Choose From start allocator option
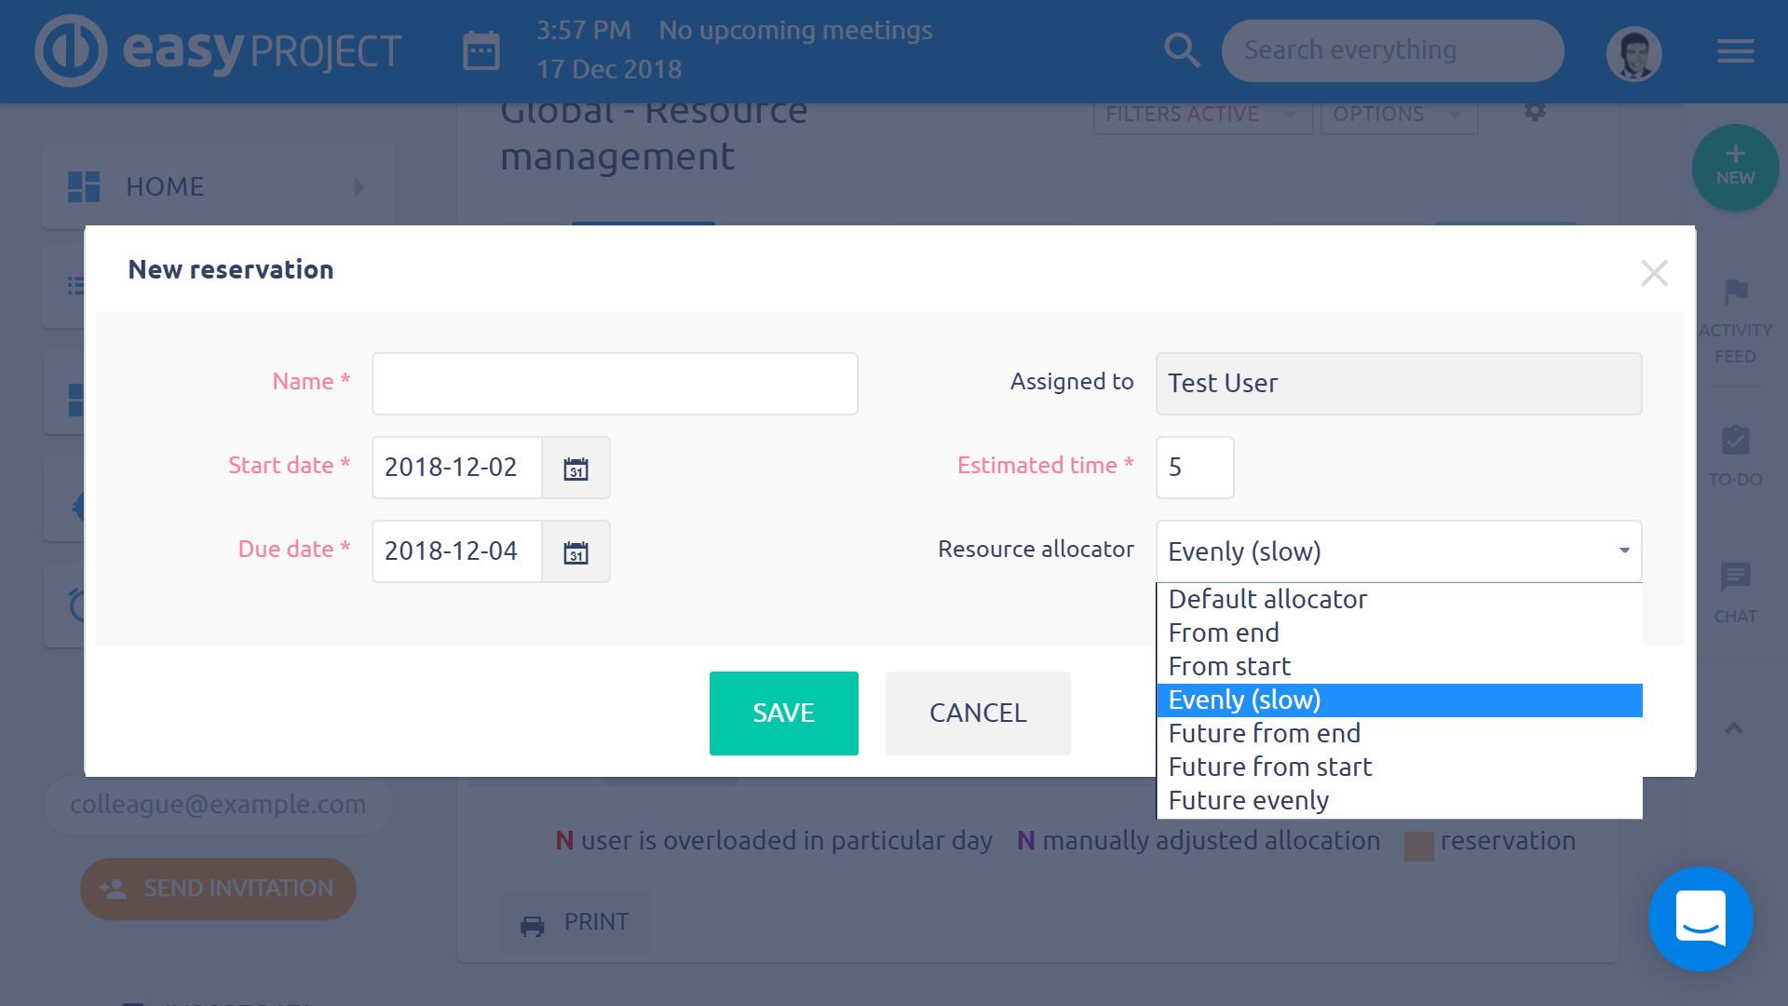This screenshot has height=1006, width=1788. click(1229, 666)
